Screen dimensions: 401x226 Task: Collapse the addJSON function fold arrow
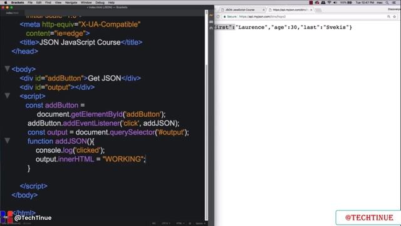[x=7, y=141]
